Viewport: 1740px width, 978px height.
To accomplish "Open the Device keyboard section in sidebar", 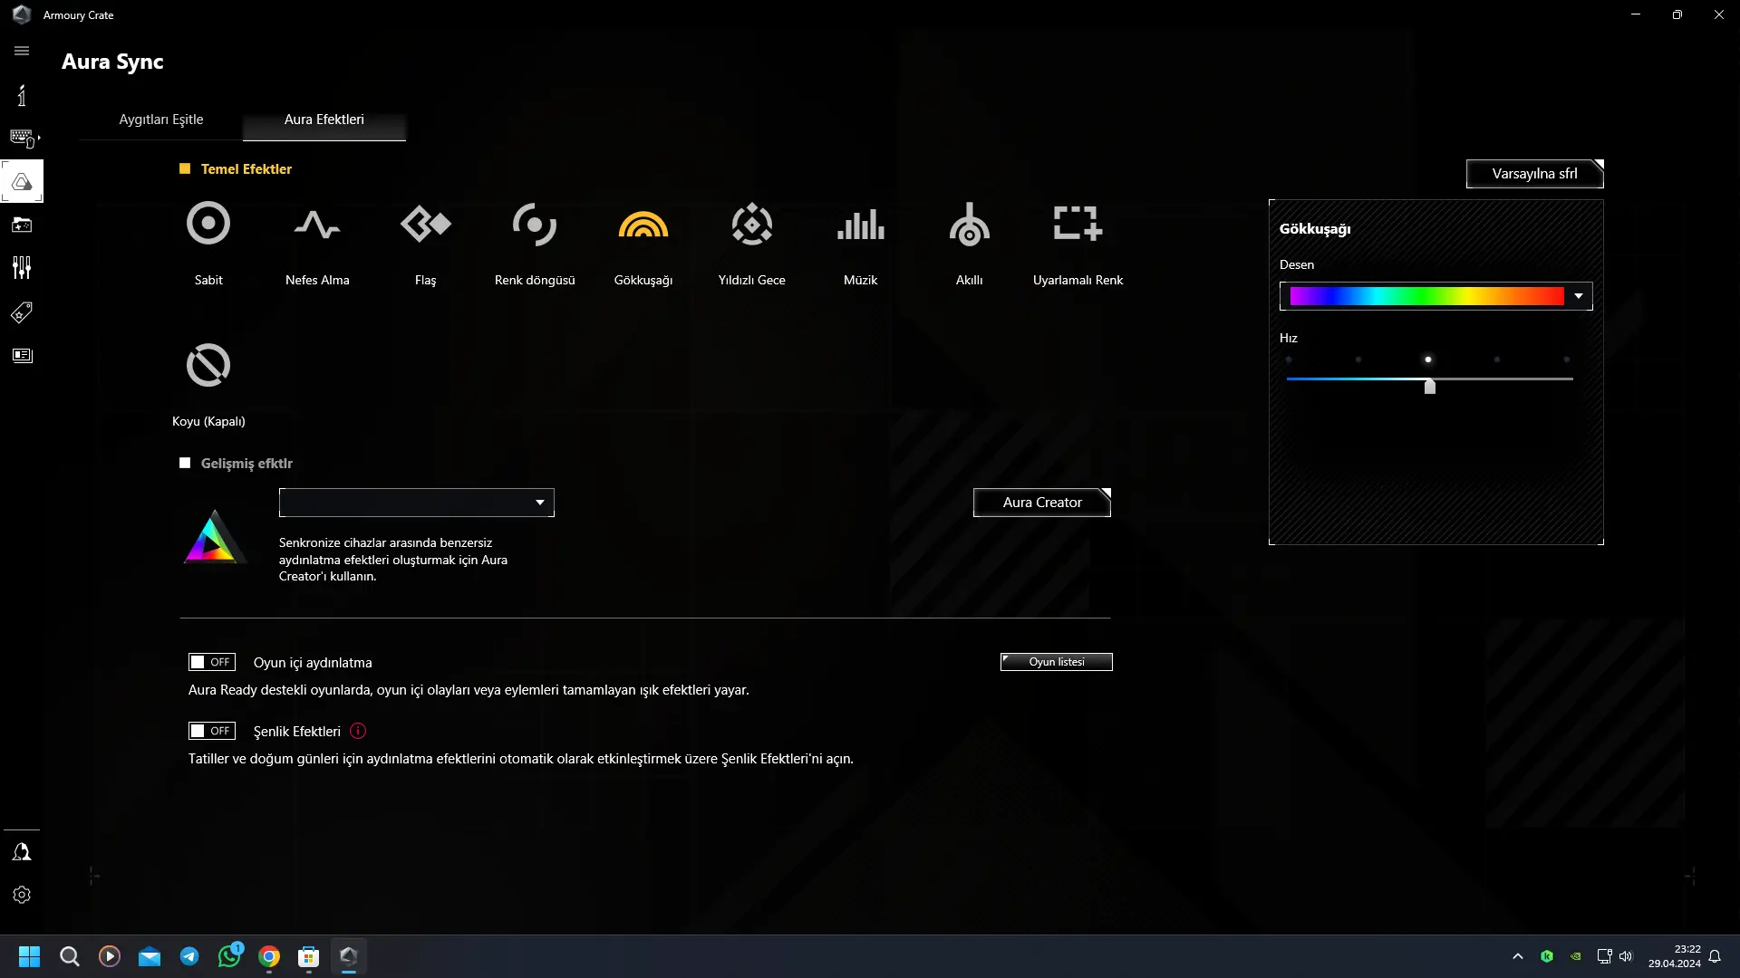I will (x=22, y=138).
